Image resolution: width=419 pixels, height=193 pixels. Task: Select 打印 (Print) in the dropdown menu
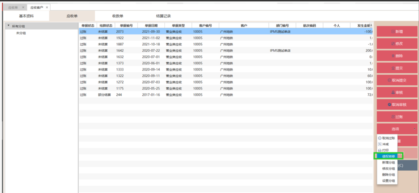tap(385, 150)
